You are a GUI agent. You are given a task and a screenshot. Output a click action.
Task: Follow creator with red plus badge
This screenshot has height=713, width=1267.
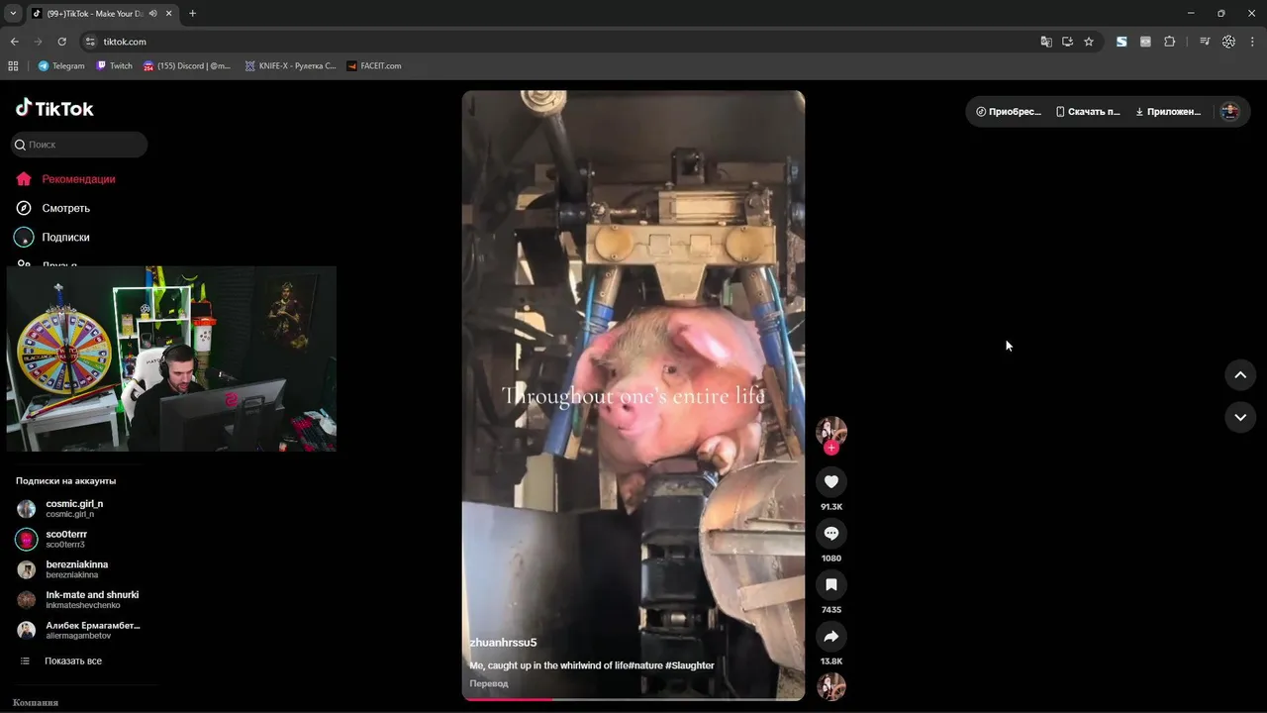(831, 448)
